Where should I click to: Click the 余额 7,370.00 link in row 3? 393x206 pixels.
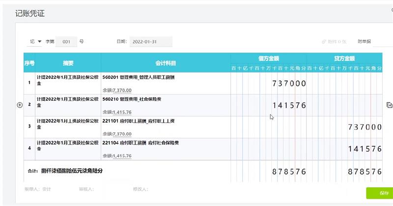click(x=121, y=134)
